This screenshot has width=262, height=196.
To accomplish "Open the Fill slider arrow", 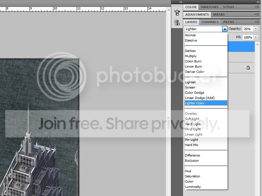I will click(x=256, y=37).
